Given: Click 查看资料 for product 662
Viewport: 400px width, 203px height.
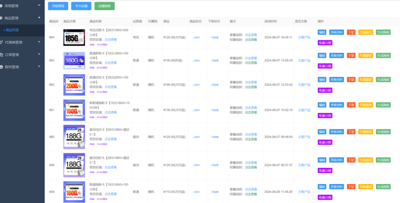Looking at the screenshot, I should (x=336, y=80).
